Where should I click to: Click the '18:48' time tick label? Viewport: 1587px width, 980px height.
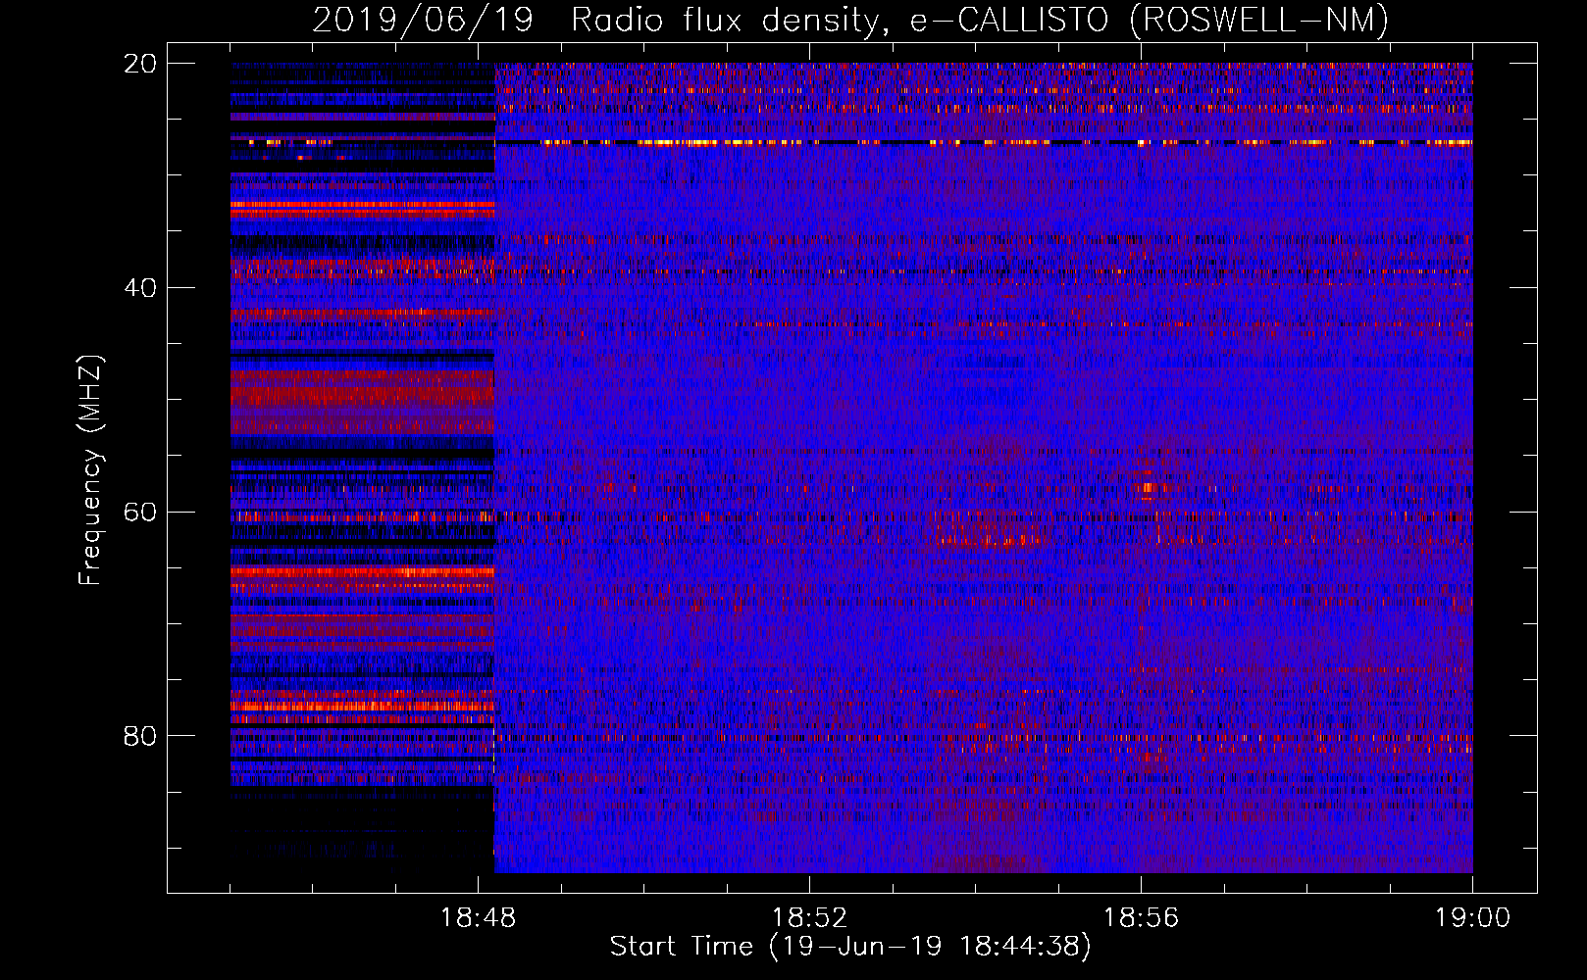tap(478, 918)
